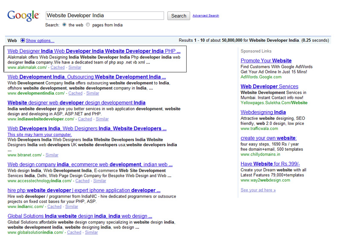Click 'See your ad here' link

(258, 190)
